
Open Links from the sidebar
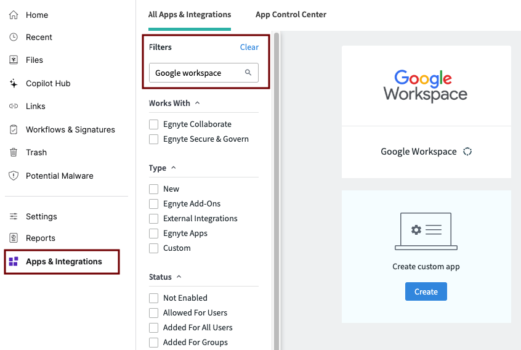point(36,106)
